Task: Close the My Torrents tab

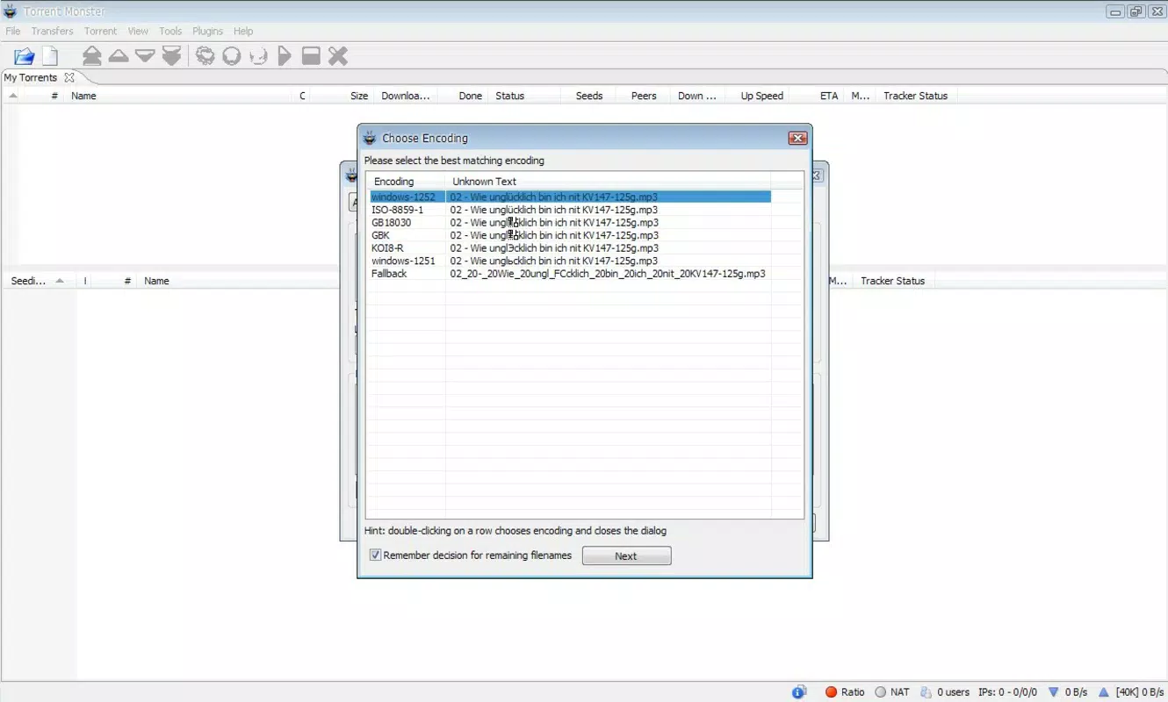Action: click(69, 77)
